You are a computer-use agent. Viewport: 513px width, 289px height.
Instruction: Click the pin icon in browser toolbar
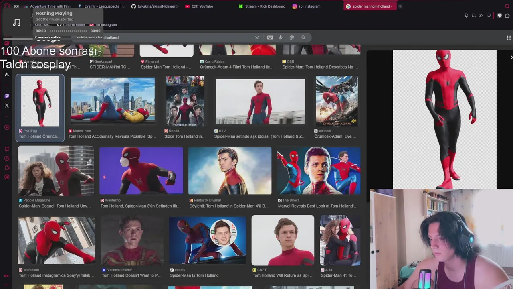coord(466,16)
